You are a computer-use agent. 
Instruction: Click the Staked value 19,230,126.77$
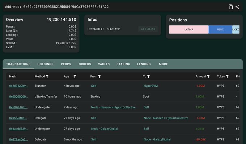point(66,43)
